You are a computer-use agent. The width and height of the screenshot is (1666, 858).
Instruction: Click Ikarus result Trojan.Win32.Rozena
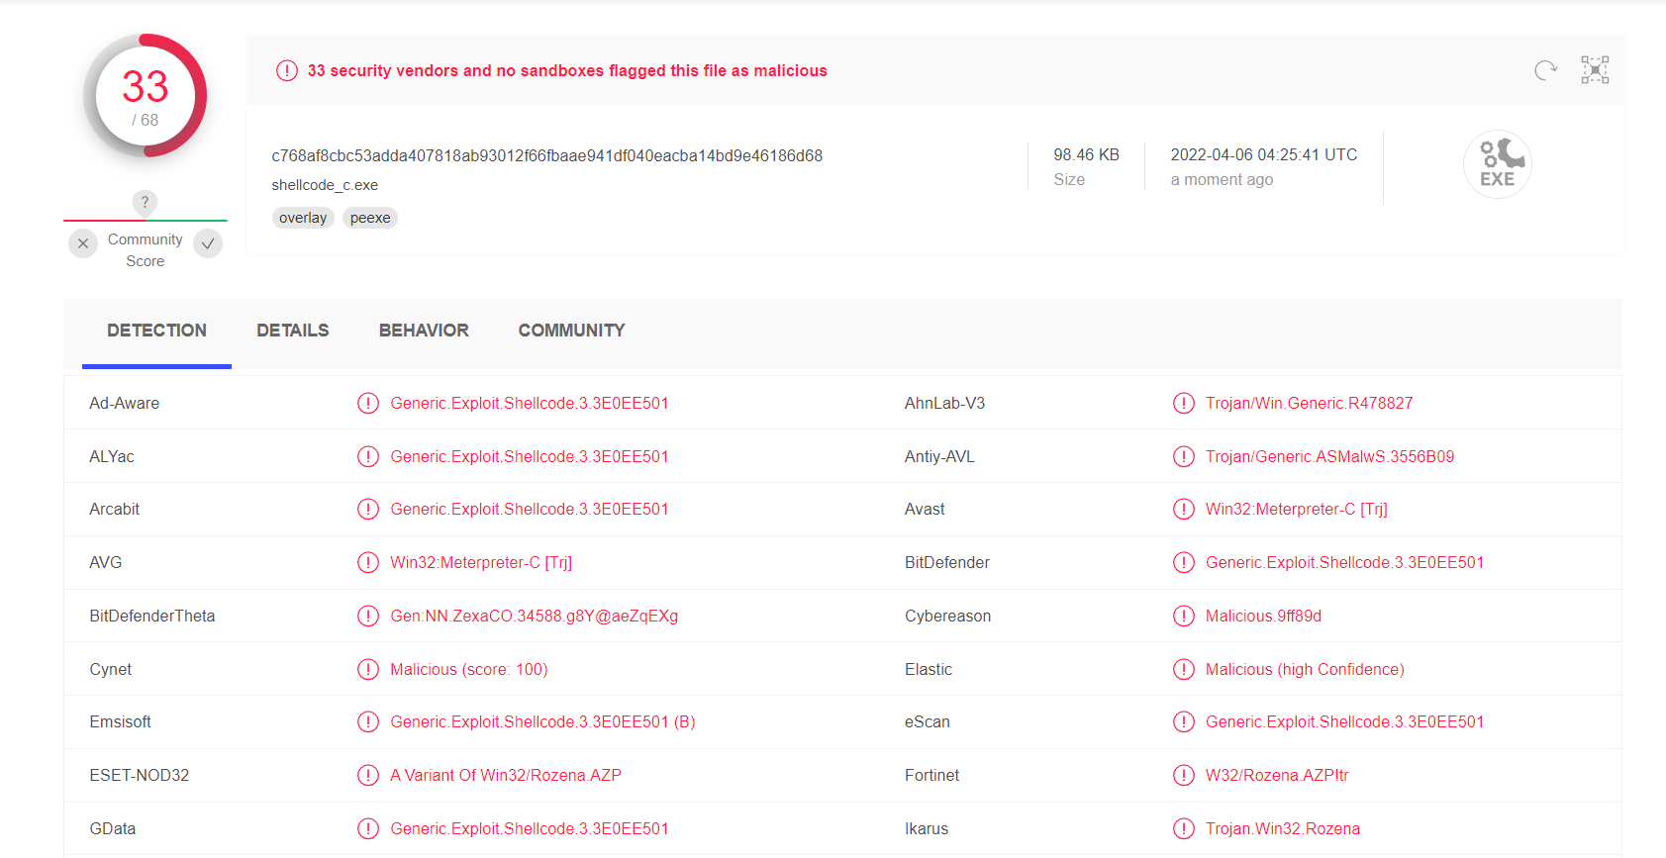[x=1283, y=828]
